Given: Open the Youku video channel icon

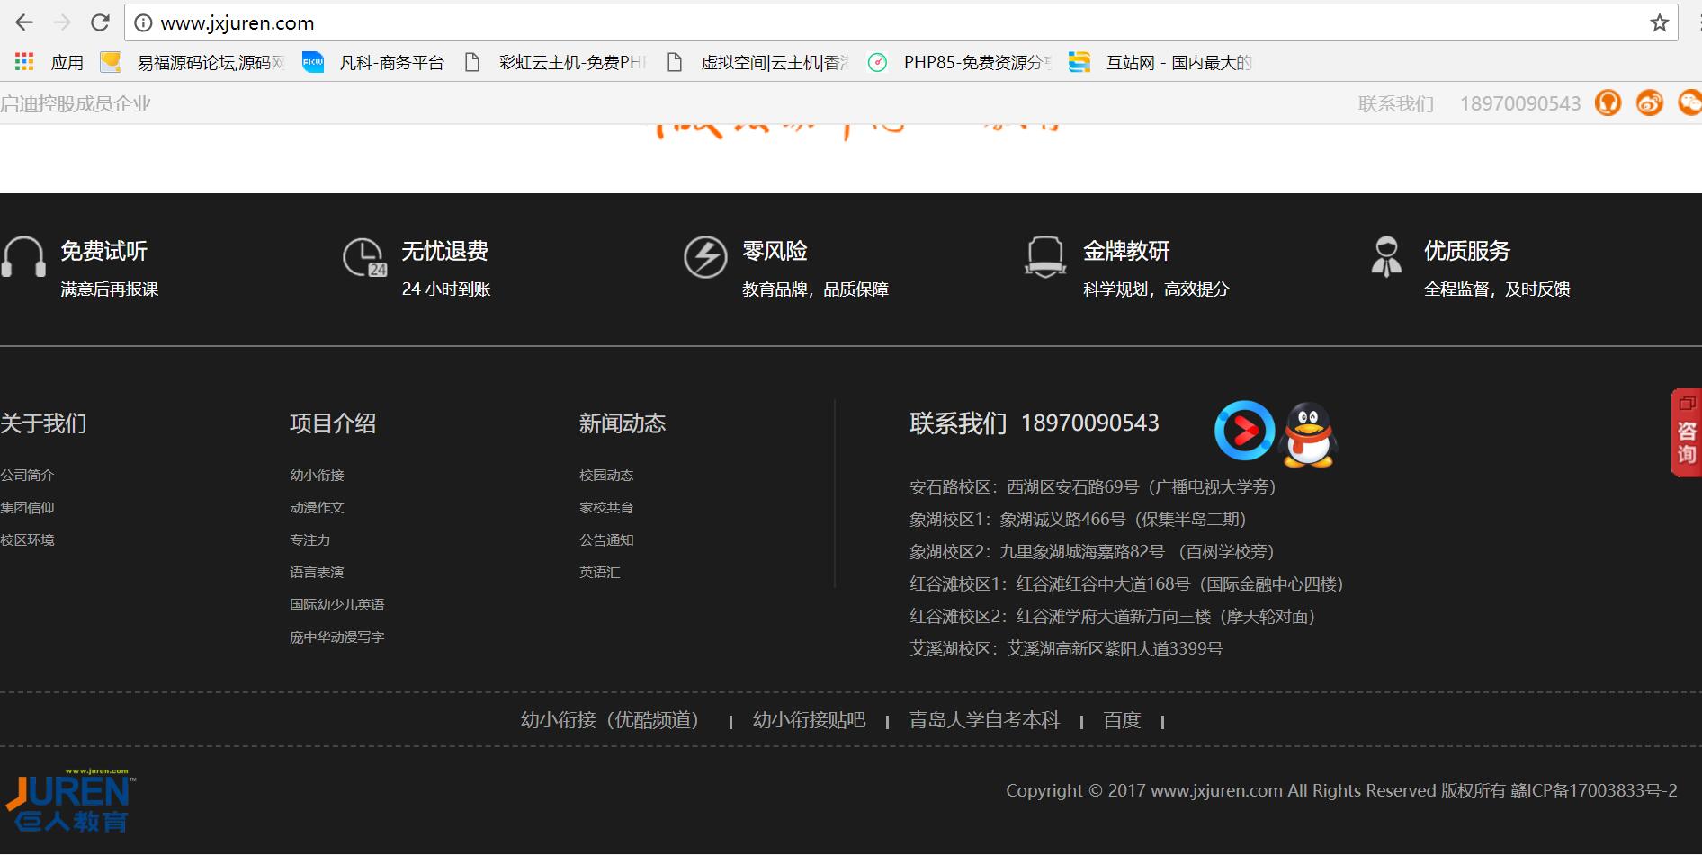Looking at the screenshot, I should coord(1244,430).
